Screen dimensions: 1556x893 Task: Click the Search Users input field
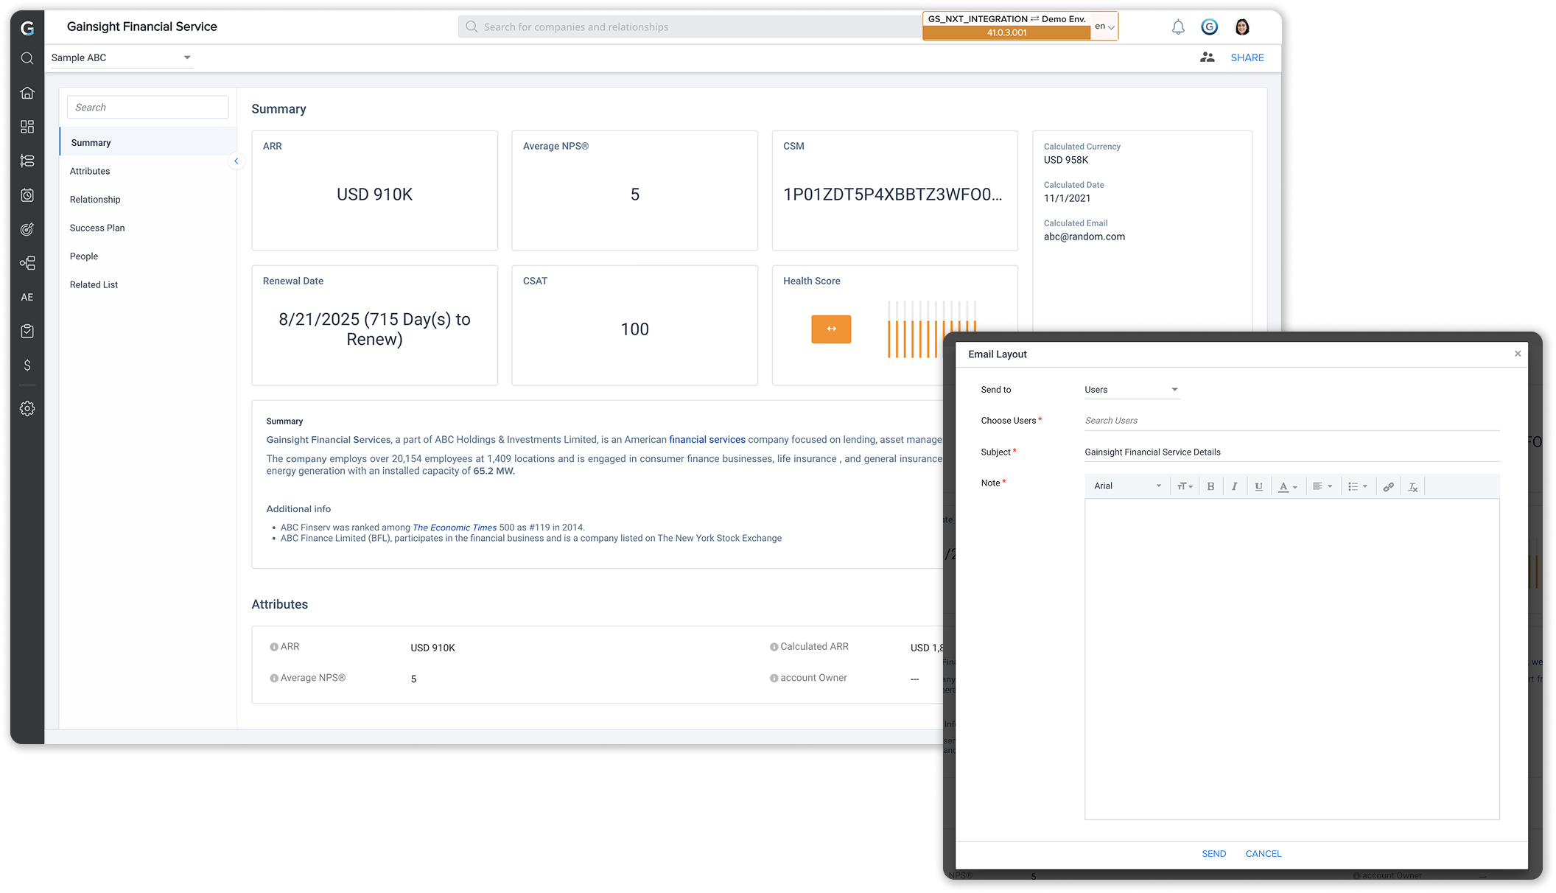(1292, 421)
